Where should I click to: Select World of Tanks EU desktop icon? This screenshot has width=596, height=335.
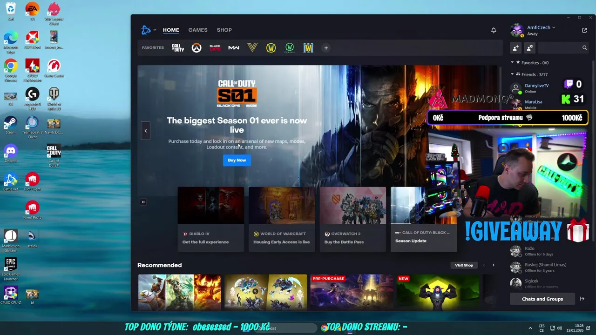(54, 99)
